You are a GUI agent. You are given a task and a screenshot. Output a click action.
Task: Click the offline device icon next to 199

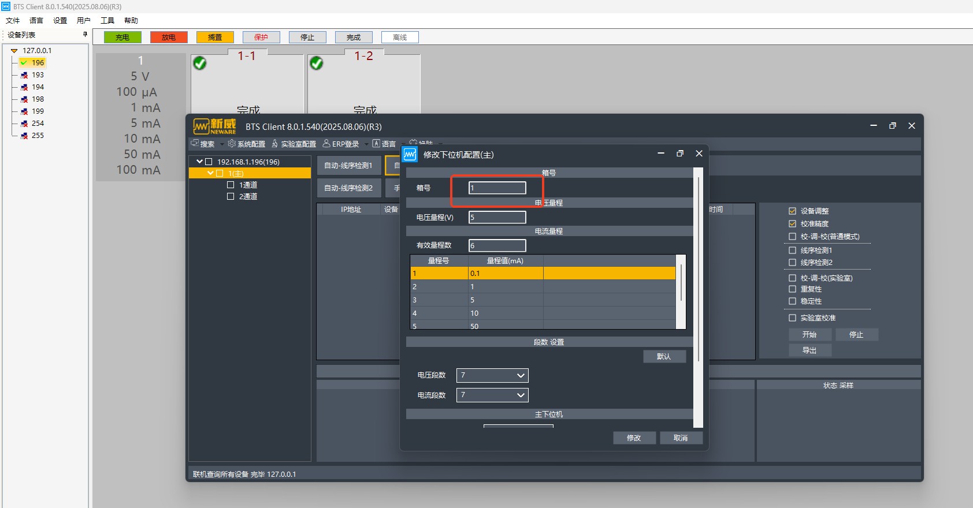24,111
